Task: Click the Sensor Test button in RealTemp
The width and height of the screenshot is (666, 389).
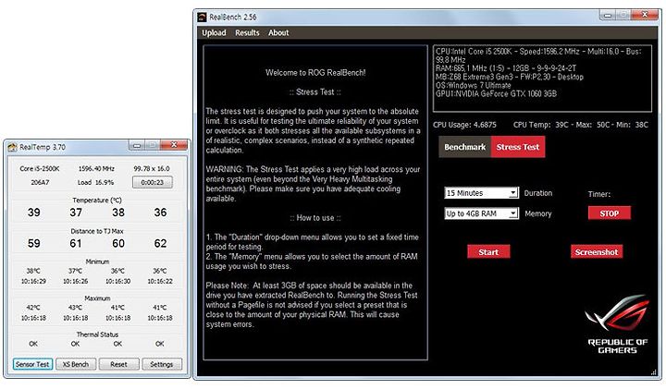Action: coord(32,364)
